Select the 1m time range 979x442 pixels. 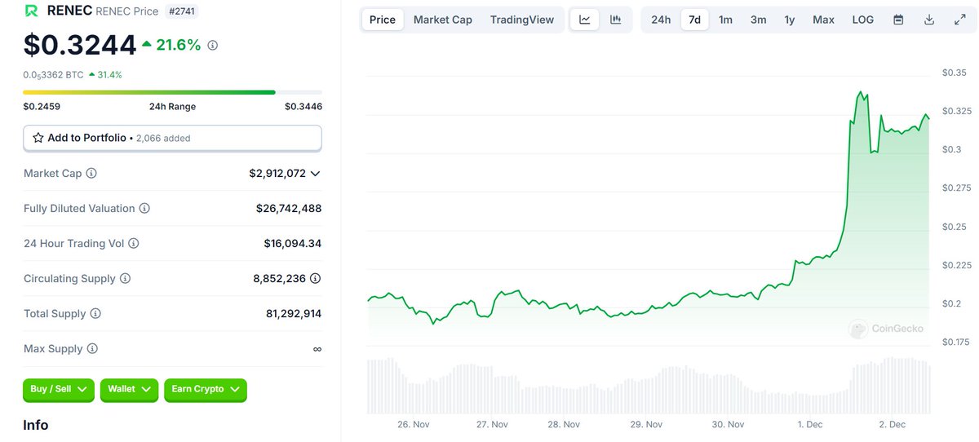(x=725, y=20)
